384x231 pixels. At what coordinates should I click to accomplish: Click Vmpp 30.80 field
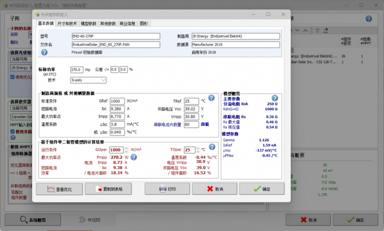pos(191,117)
